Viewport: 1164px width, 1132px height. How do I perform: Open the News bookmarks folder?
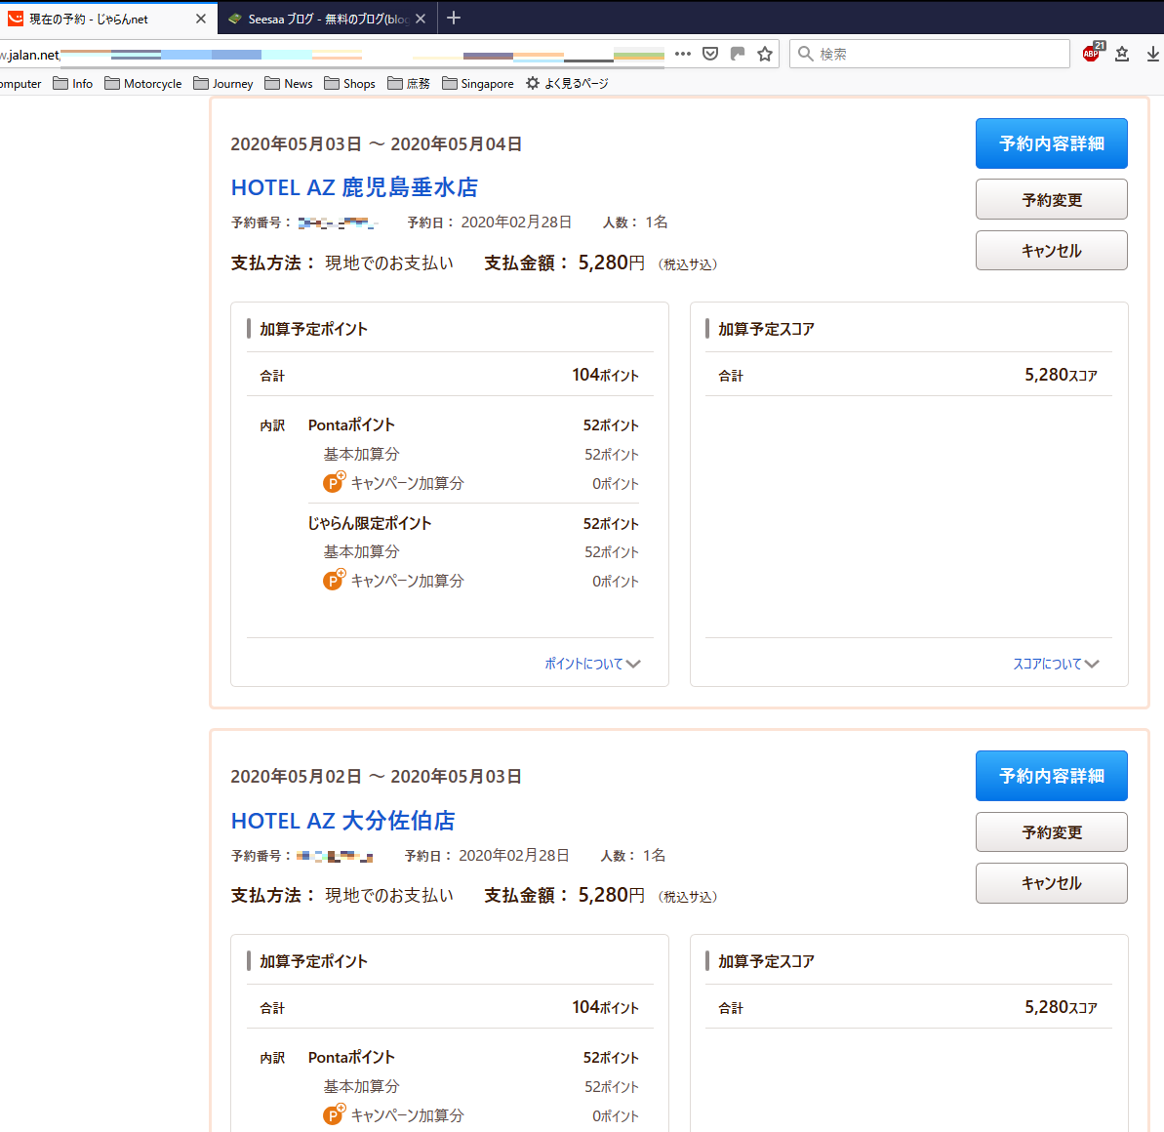(x=289, y=84)
